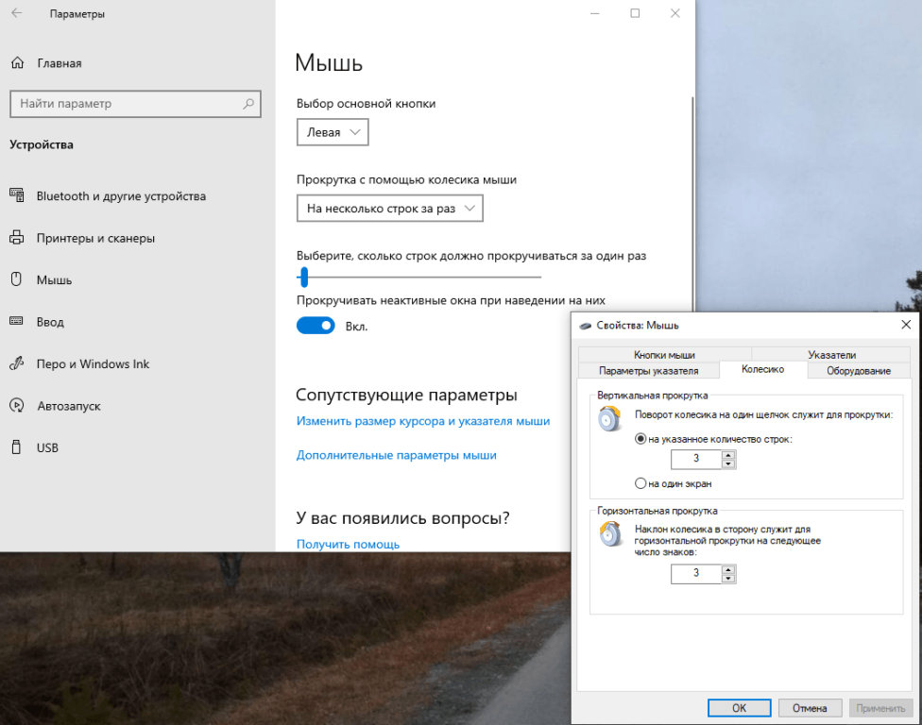The width and height of the screenshot is (922, 725).
Task: Click the horizontal scrolling wheel icon
Action: tap(610, 534)
